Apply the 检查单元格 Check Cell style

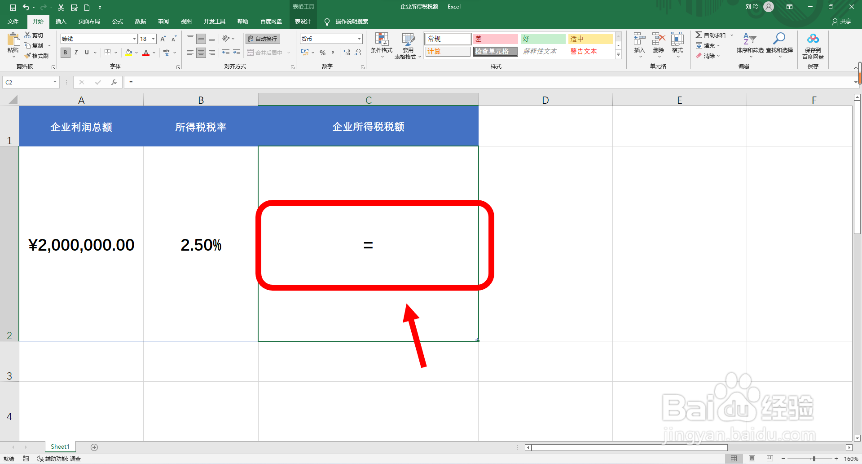coord(496,52)
